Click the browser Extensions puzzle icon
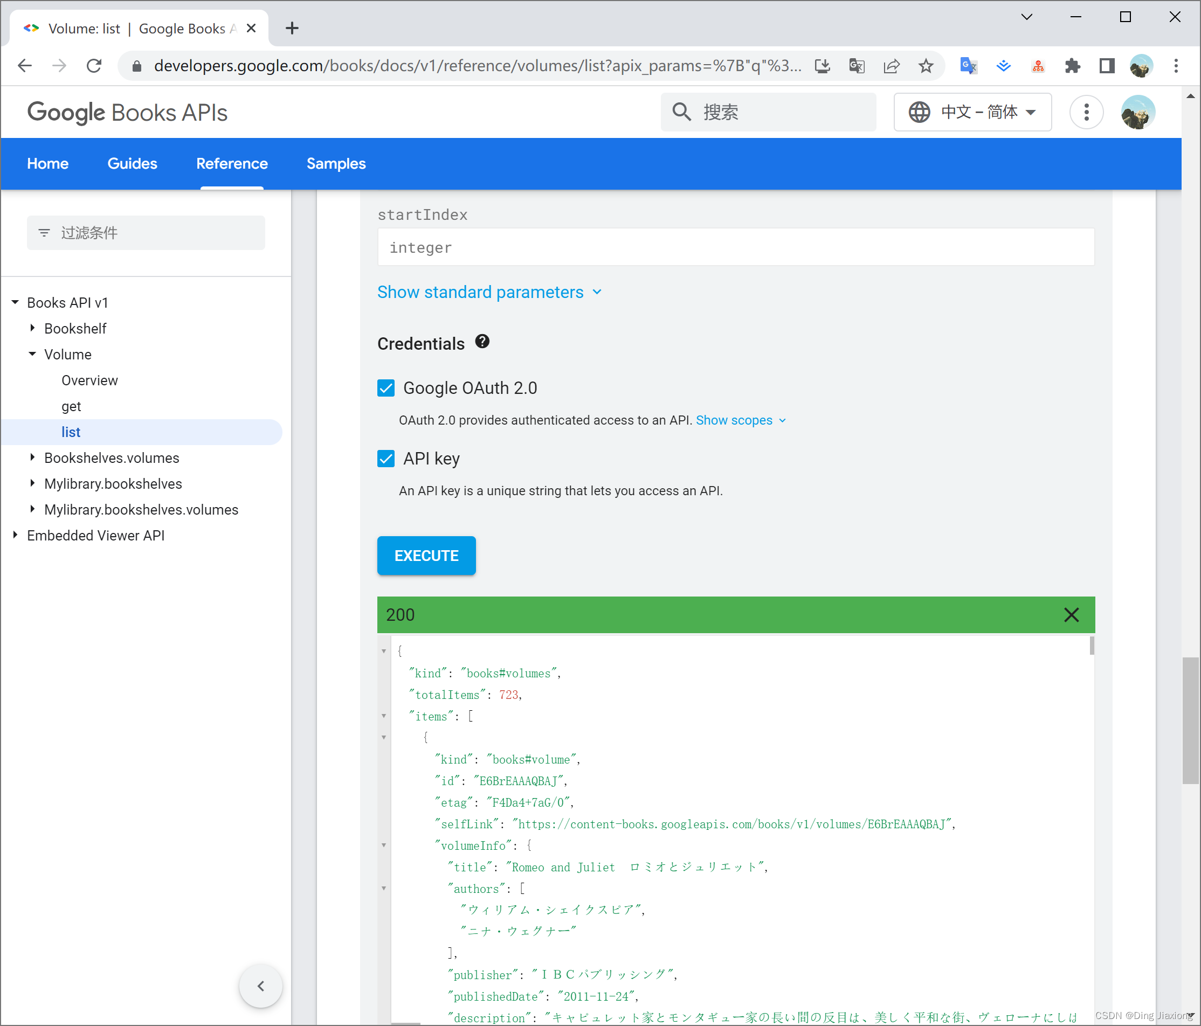Viewport: 1201px width, 1026px height. (x=1072, y=66)
